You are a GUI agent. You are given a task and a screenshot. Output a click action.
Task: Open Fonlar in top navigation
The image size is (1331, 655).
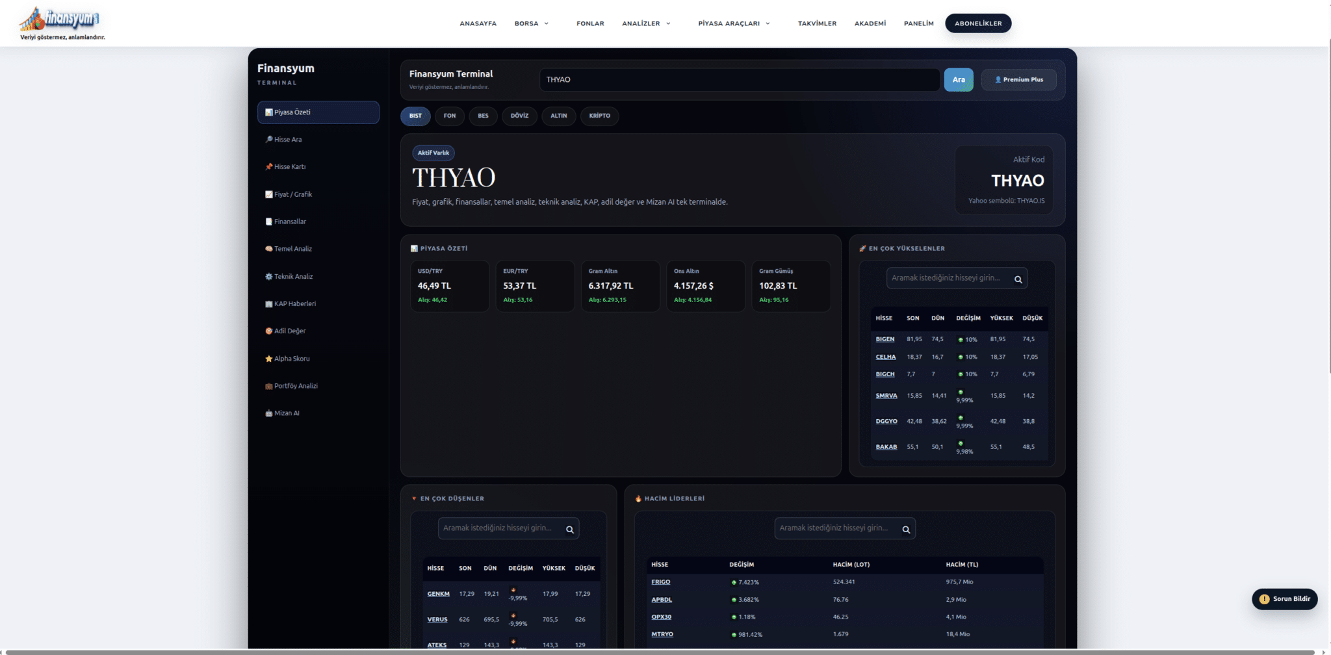coord(590,23)
